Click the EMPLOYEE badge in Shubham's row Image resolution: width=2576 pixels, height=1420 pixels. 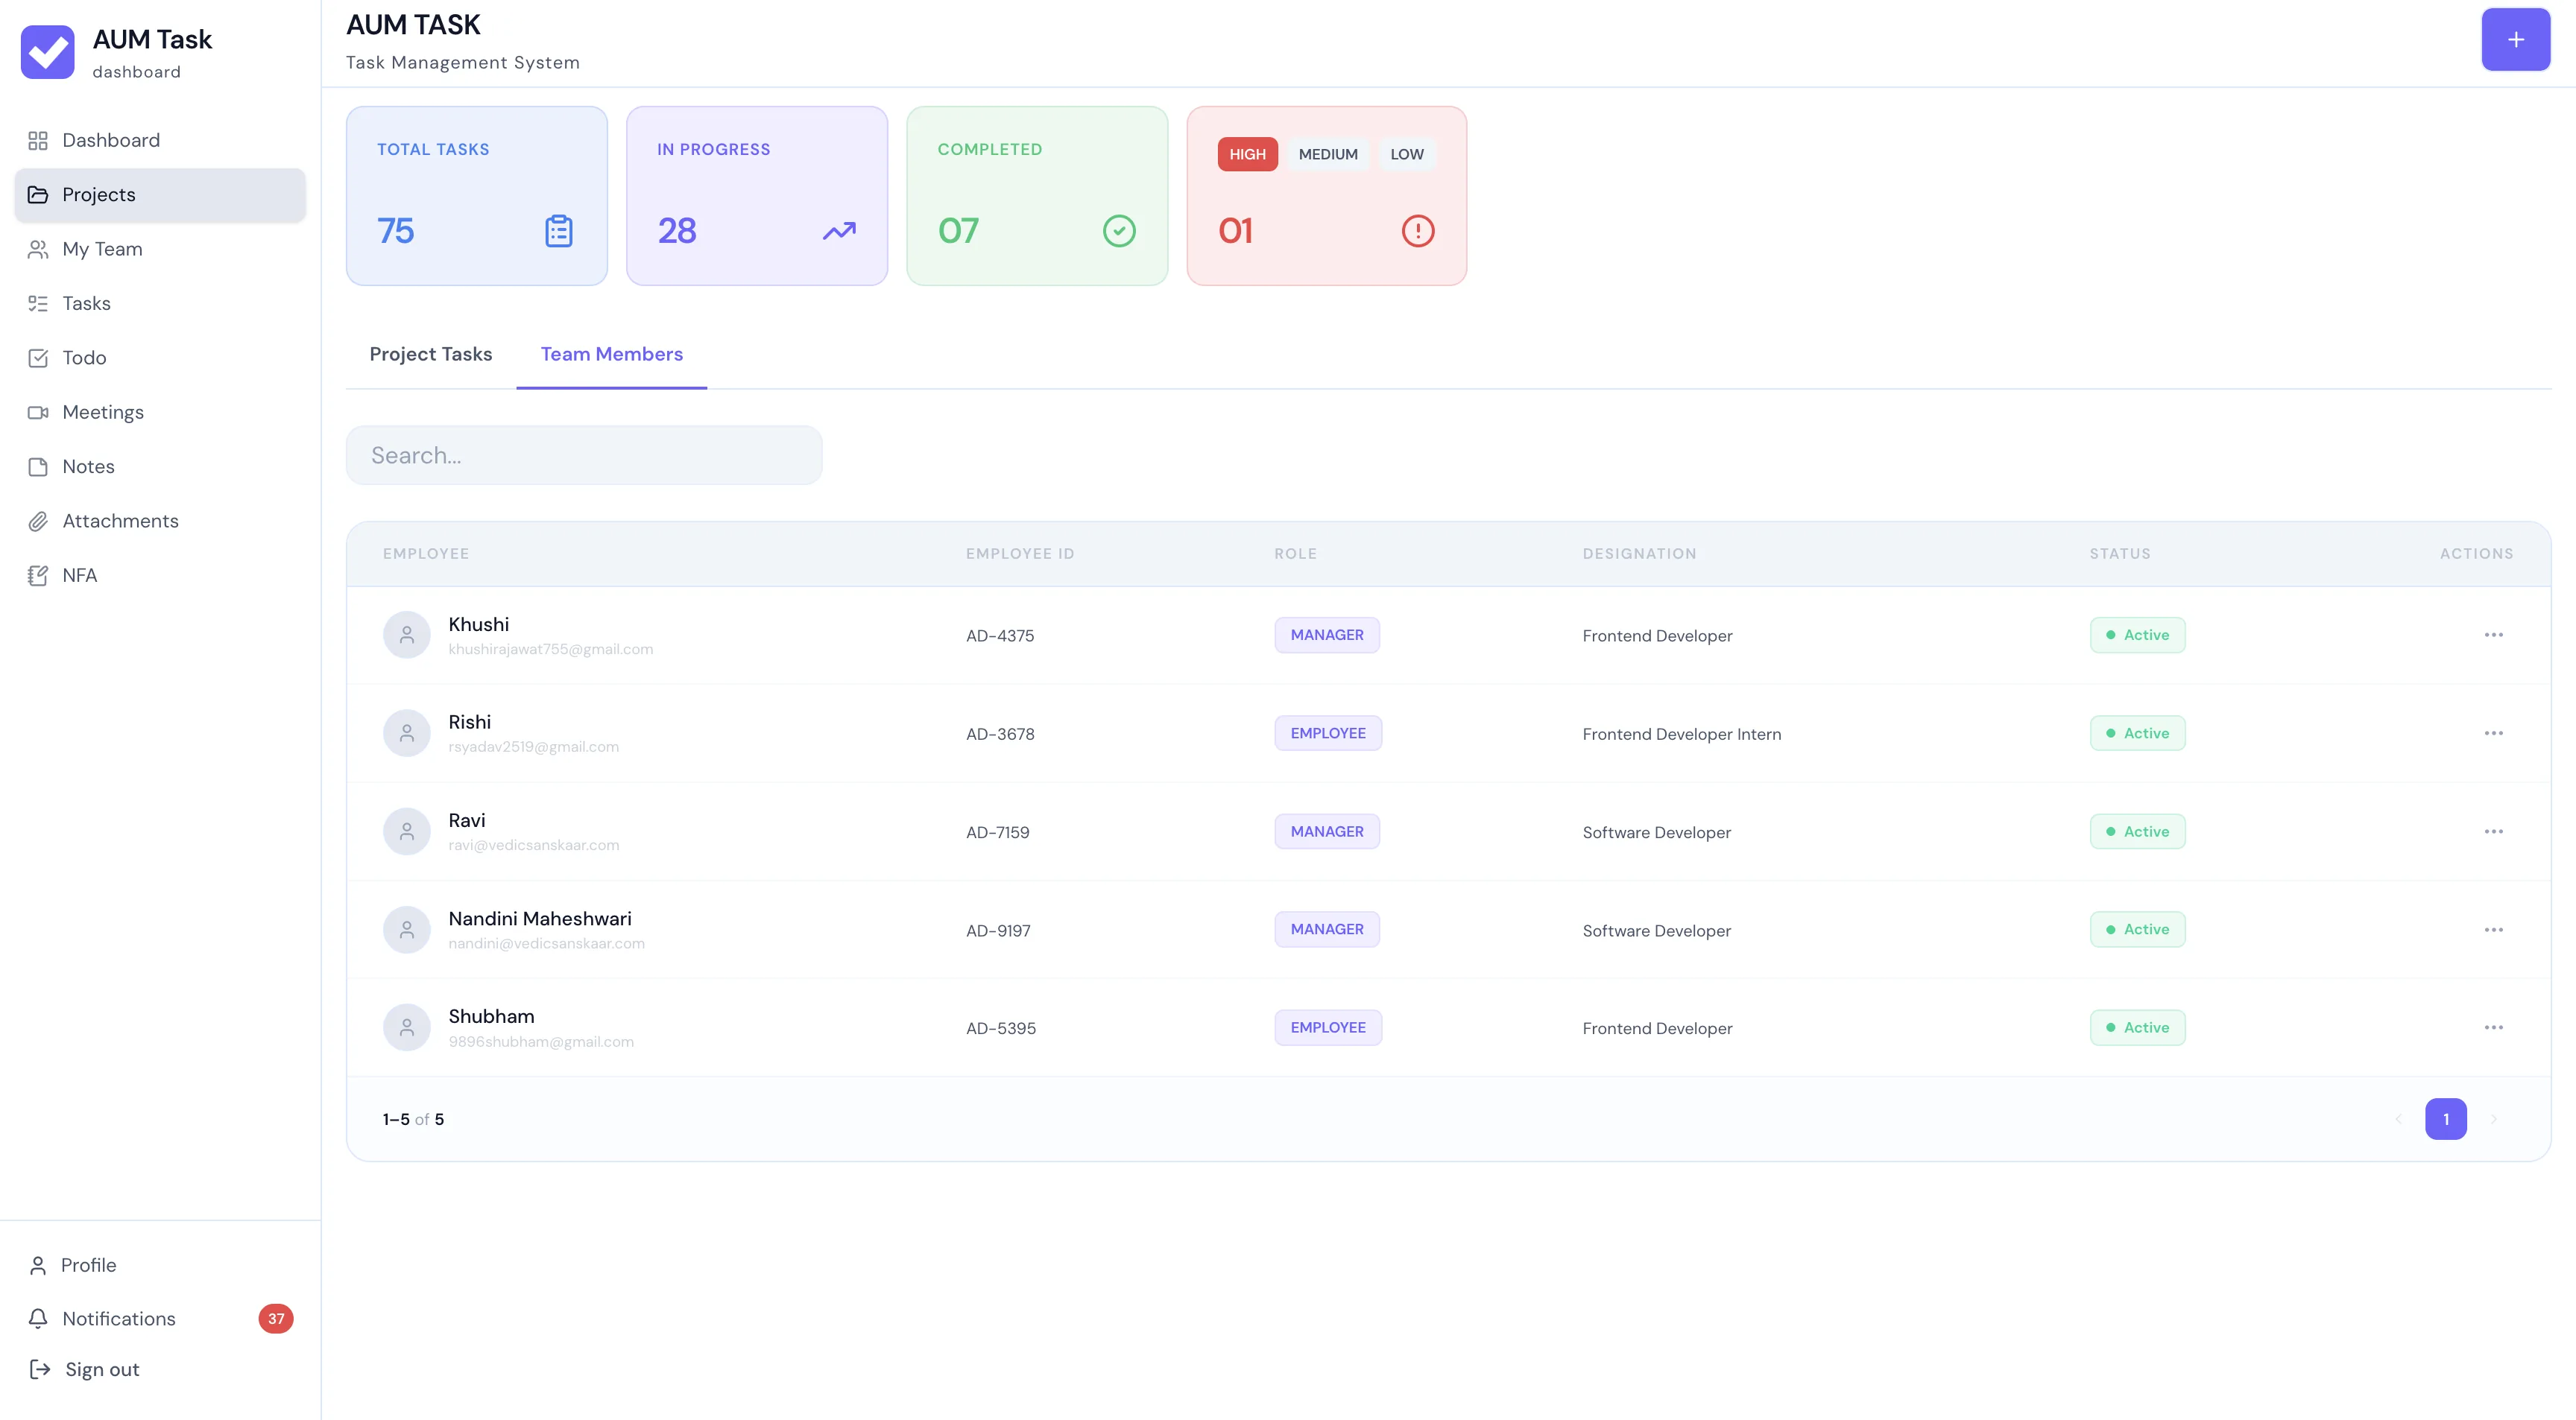[x=1328, y=1028]
